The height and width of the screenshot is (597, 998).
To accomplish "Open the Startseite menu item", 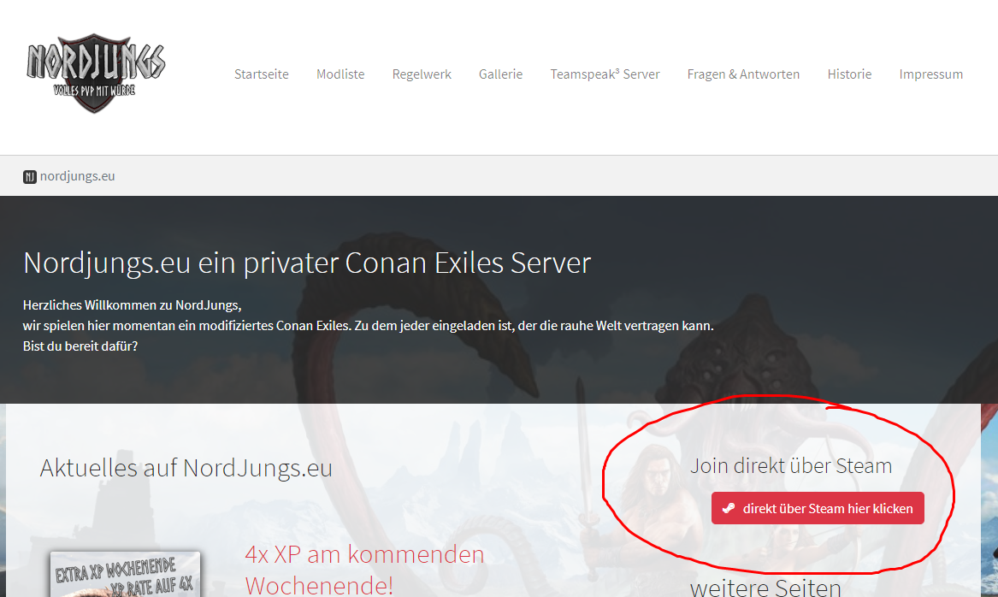I will click(x=261, y=74).
